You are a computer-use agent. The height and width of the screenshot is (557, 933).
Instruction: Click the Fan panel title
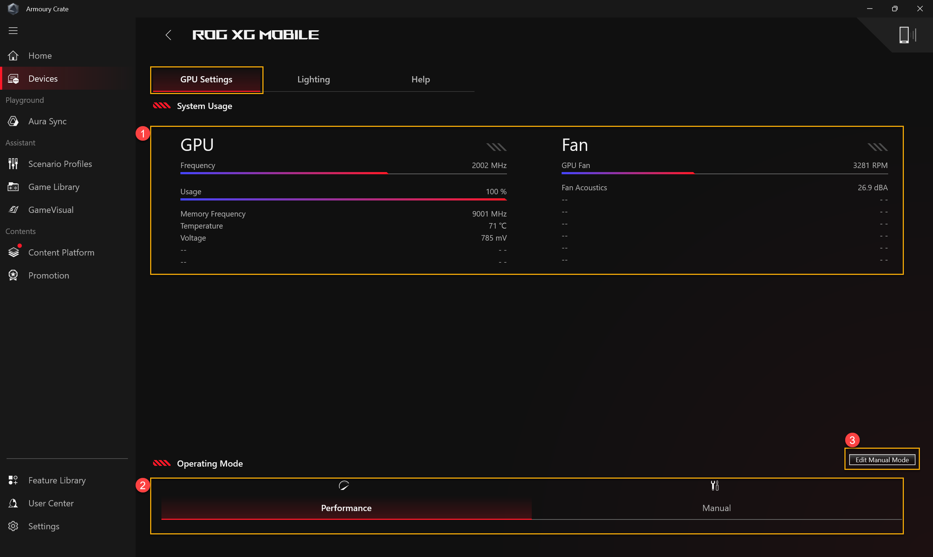coord(574,145)
